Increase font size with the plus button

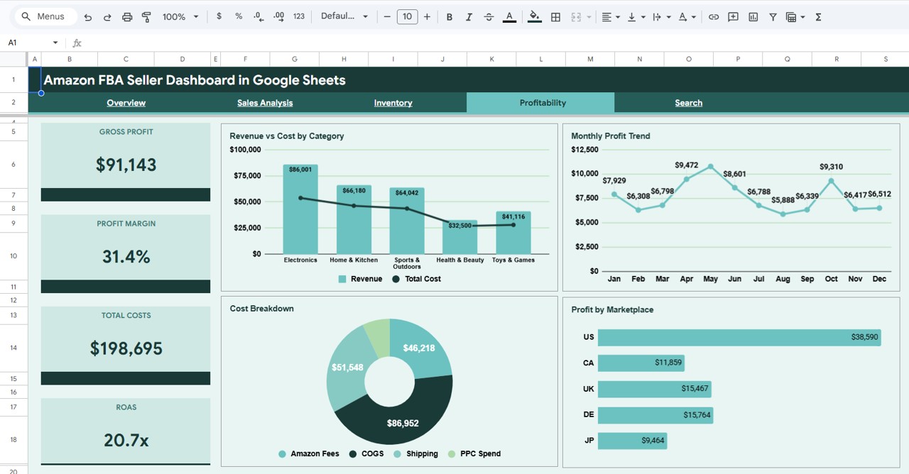click(427, 16)
